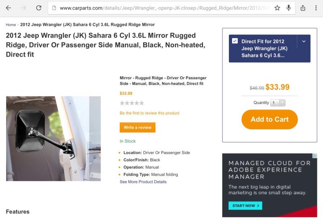Screen dimensions: 323x223
Task: Click the browser forward arrow
Action: pyautogui.click(x=23, y=8)
